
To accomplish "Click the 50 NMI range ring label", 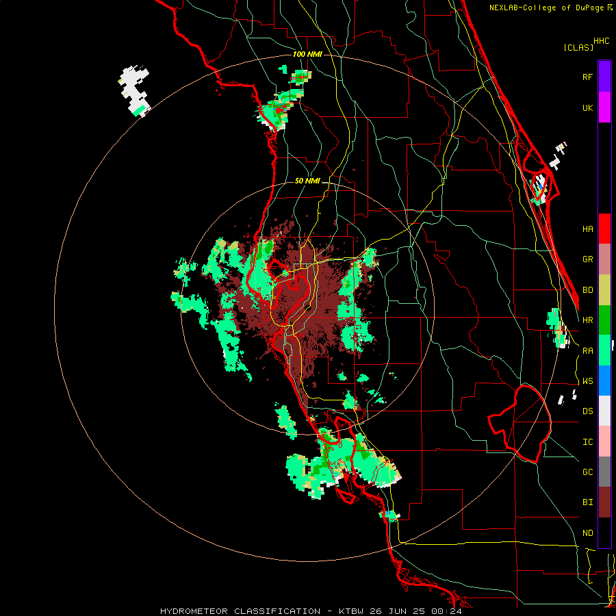I will tap(307, 181).
